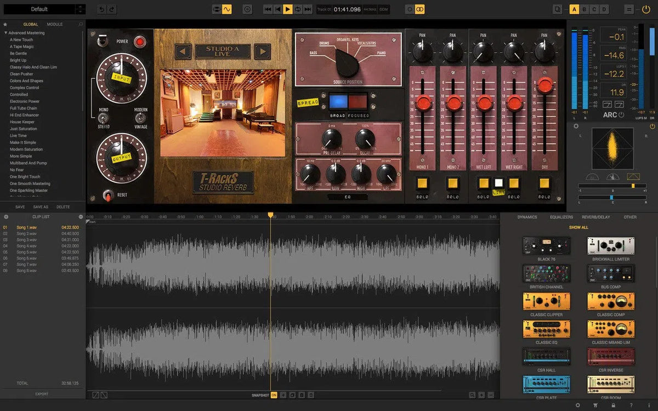The image size is (658, 411).
Task: Toggle the Snapshot ON switch
Action: (274, 394)
